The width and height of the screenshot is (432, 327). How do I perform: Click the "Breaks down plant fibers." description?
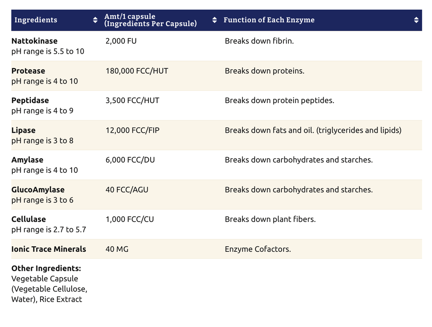tap(270, 219)
